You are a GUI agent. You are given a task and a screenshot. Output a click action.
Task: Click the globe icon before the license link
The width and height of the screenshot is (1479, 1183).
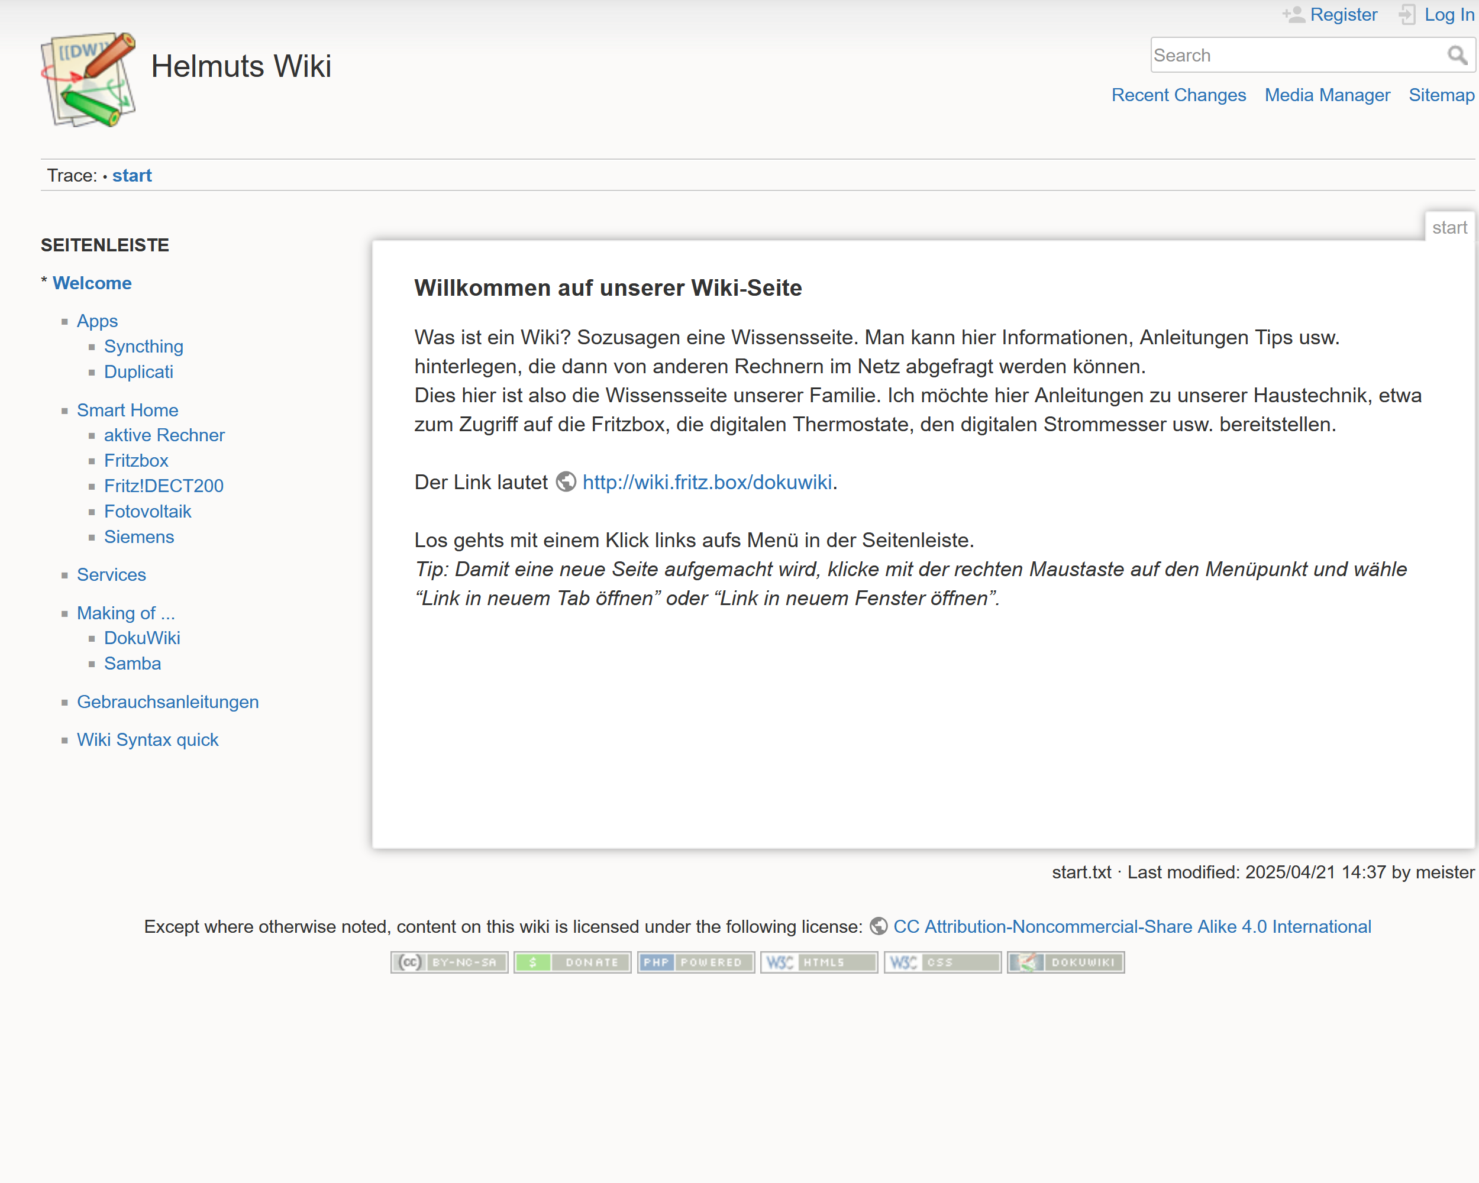point(879,926)
